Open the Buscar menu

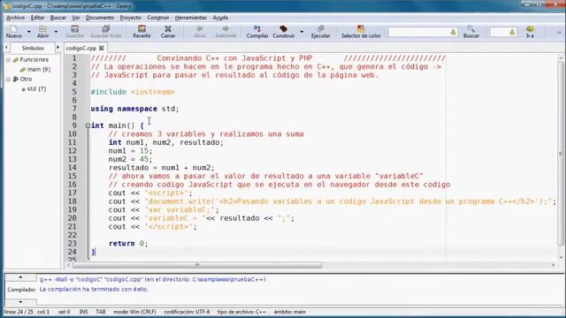(x=57, y=18)
